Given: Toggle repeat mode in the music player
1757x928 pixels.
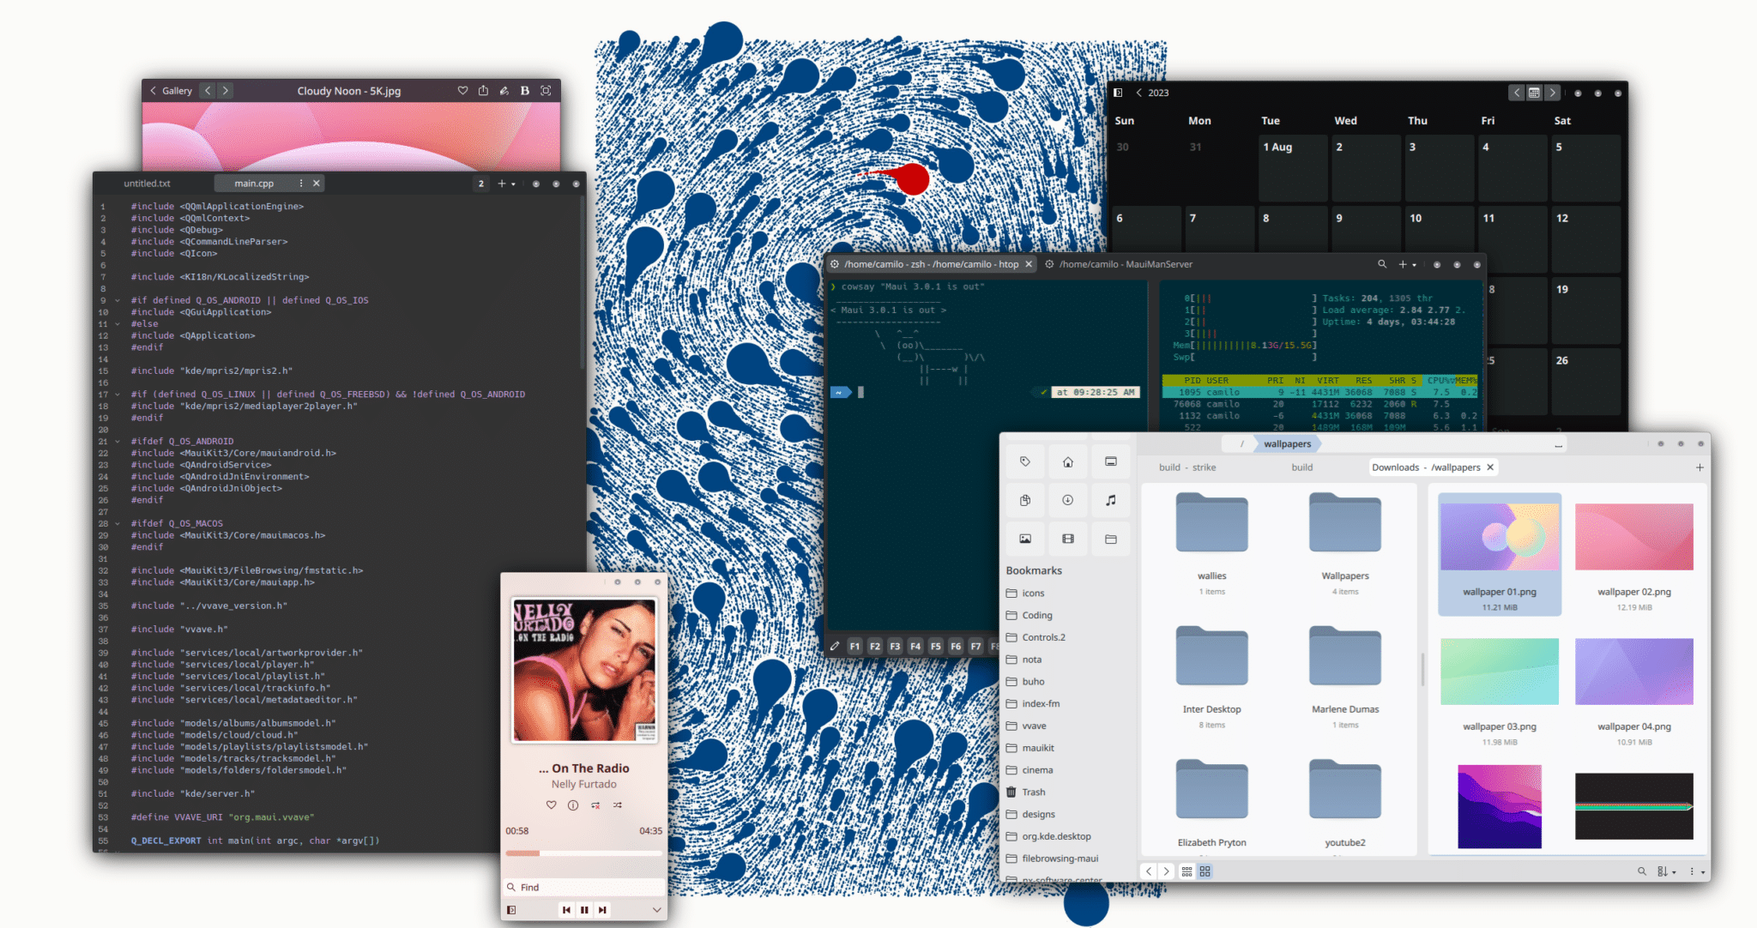Looking at the screenshot, I should pos(594,804).
